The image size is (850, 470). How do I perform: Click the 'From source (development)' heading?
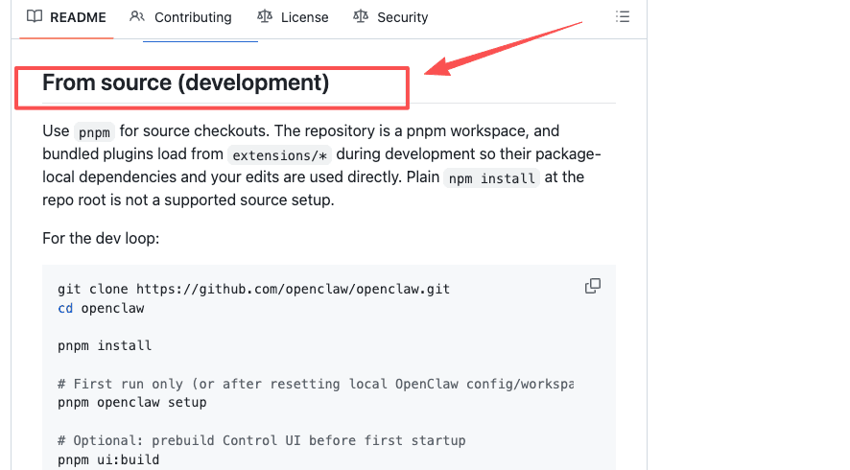[186, 82]
